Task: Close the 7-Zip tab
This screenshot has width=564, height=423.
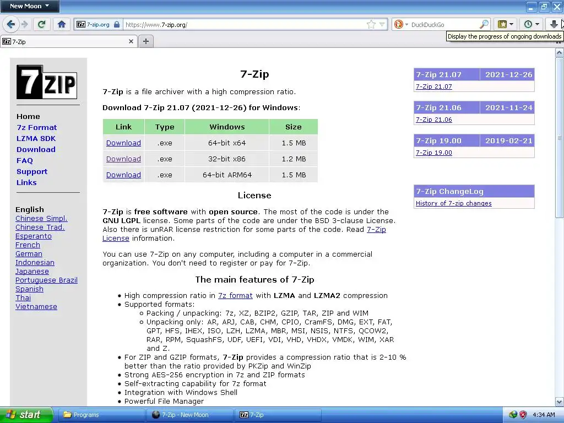Action: coord(131,41)
